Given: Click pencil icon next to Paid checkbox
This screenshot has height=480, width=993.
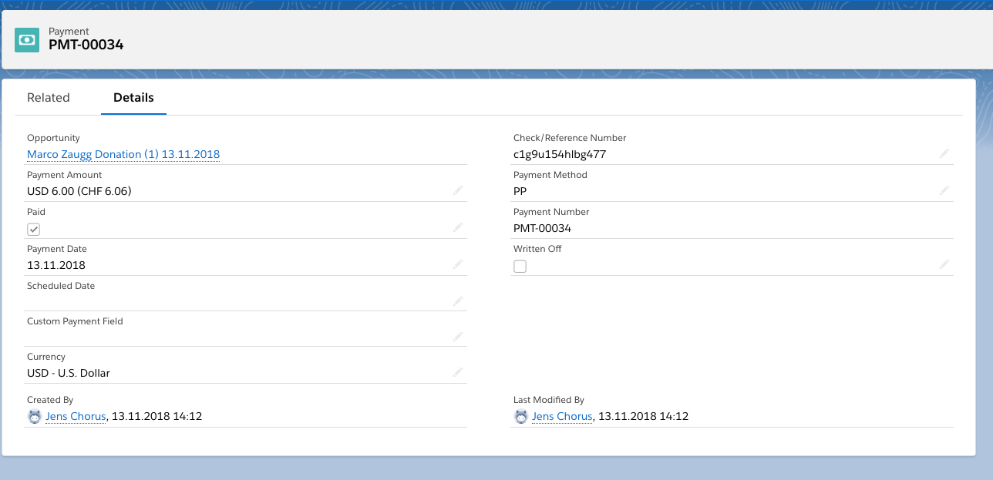Looking at the screenshot, I should tap(458, 227).
